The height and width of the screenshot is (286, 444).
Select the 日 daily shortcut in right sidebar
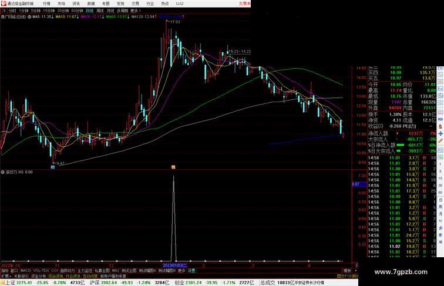pyautogui.click(x=440, y=200)
